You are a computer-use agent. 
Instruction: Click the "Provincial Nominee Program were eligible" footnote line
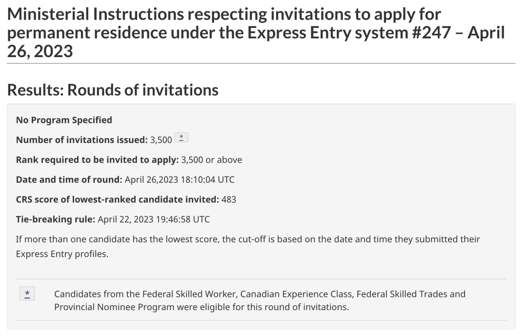pos(202,307)
